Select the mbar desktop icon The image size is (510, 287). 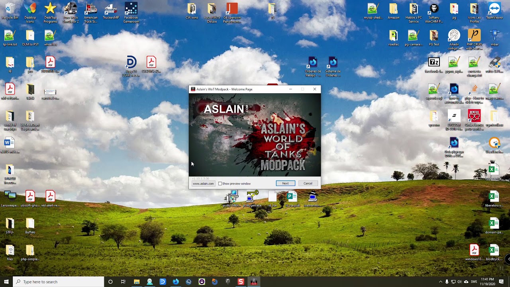click(x=494, y=38)
